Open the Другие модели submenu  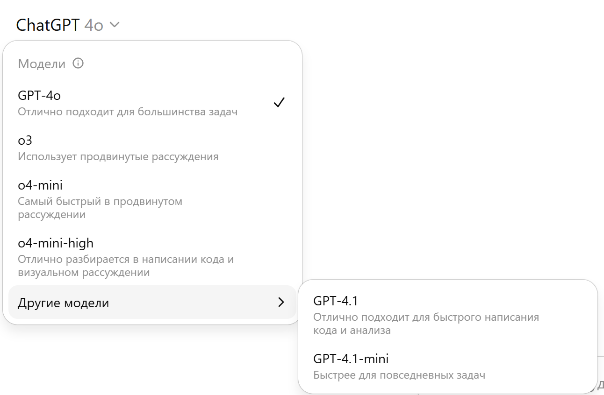click(x=64, y=303)
